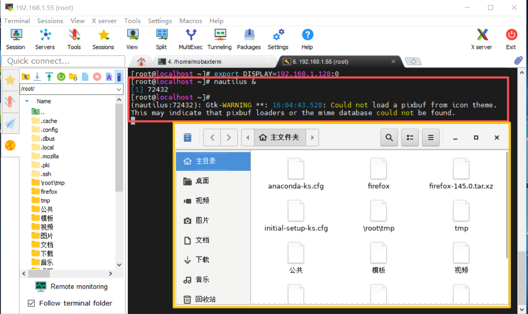Open the Tunneling toolbar icon
528x314 pixels.
tap(220, 40)
